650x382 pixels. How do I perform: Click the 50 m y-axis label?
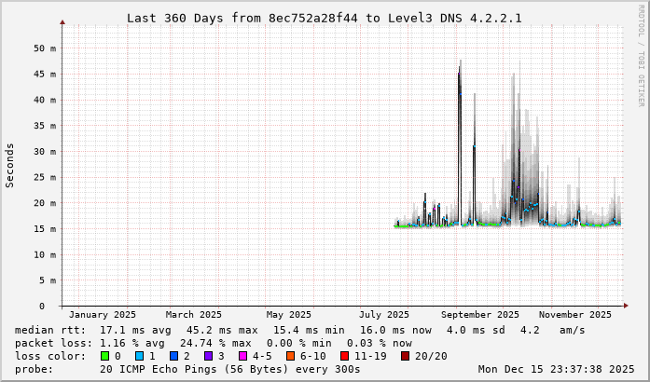[x=45, y=48]
